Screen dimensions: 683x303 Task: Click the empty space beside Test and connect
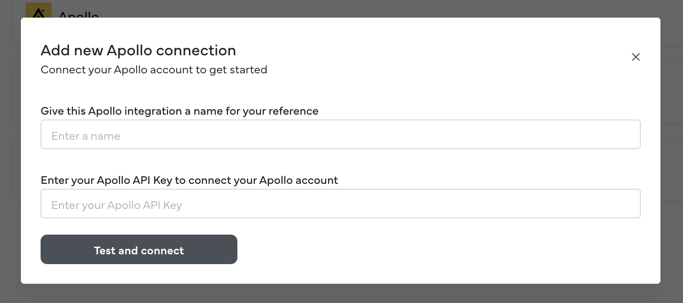point(410,249)
